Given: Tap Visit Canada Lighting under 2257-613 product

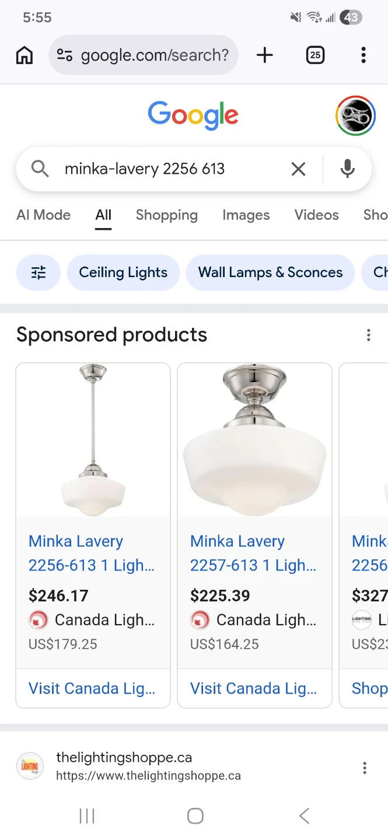Looking at the screenshot, I should (254, 688).
